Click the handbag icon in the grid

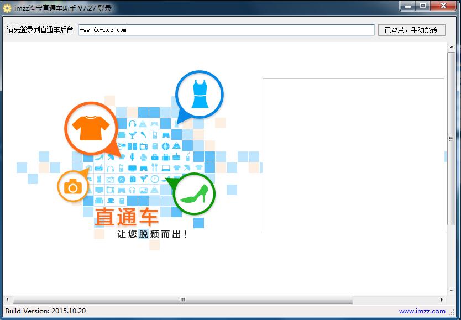click(x=166, y=156)
